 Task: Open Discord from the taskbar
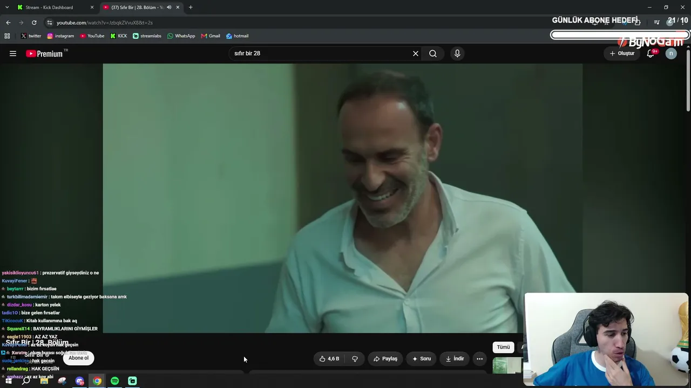point(80,381)
